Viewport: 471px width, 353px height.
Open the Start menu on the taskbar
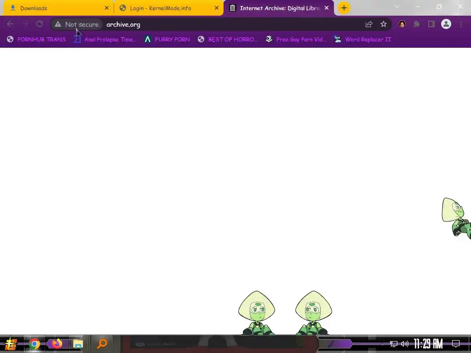(11, 344)
